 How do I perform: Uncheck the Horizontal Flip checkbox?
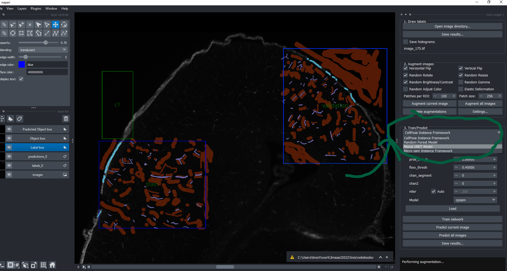pyautogui.click(x=406, y=68)
